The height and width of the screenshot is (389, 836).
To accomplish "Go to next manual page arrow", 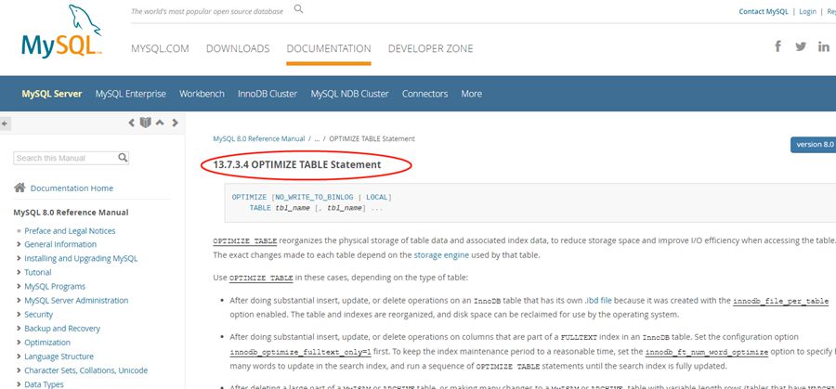I will point(175,123).
